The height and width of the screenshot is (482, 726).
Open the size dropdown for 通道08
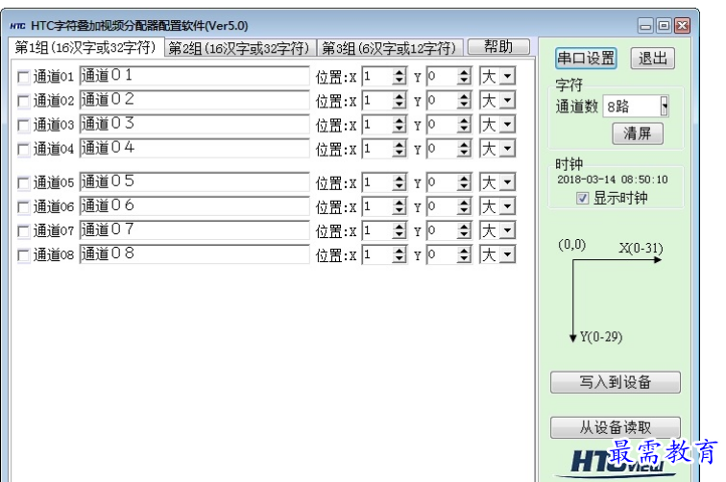pyautogui.click(x=508, y=254)
